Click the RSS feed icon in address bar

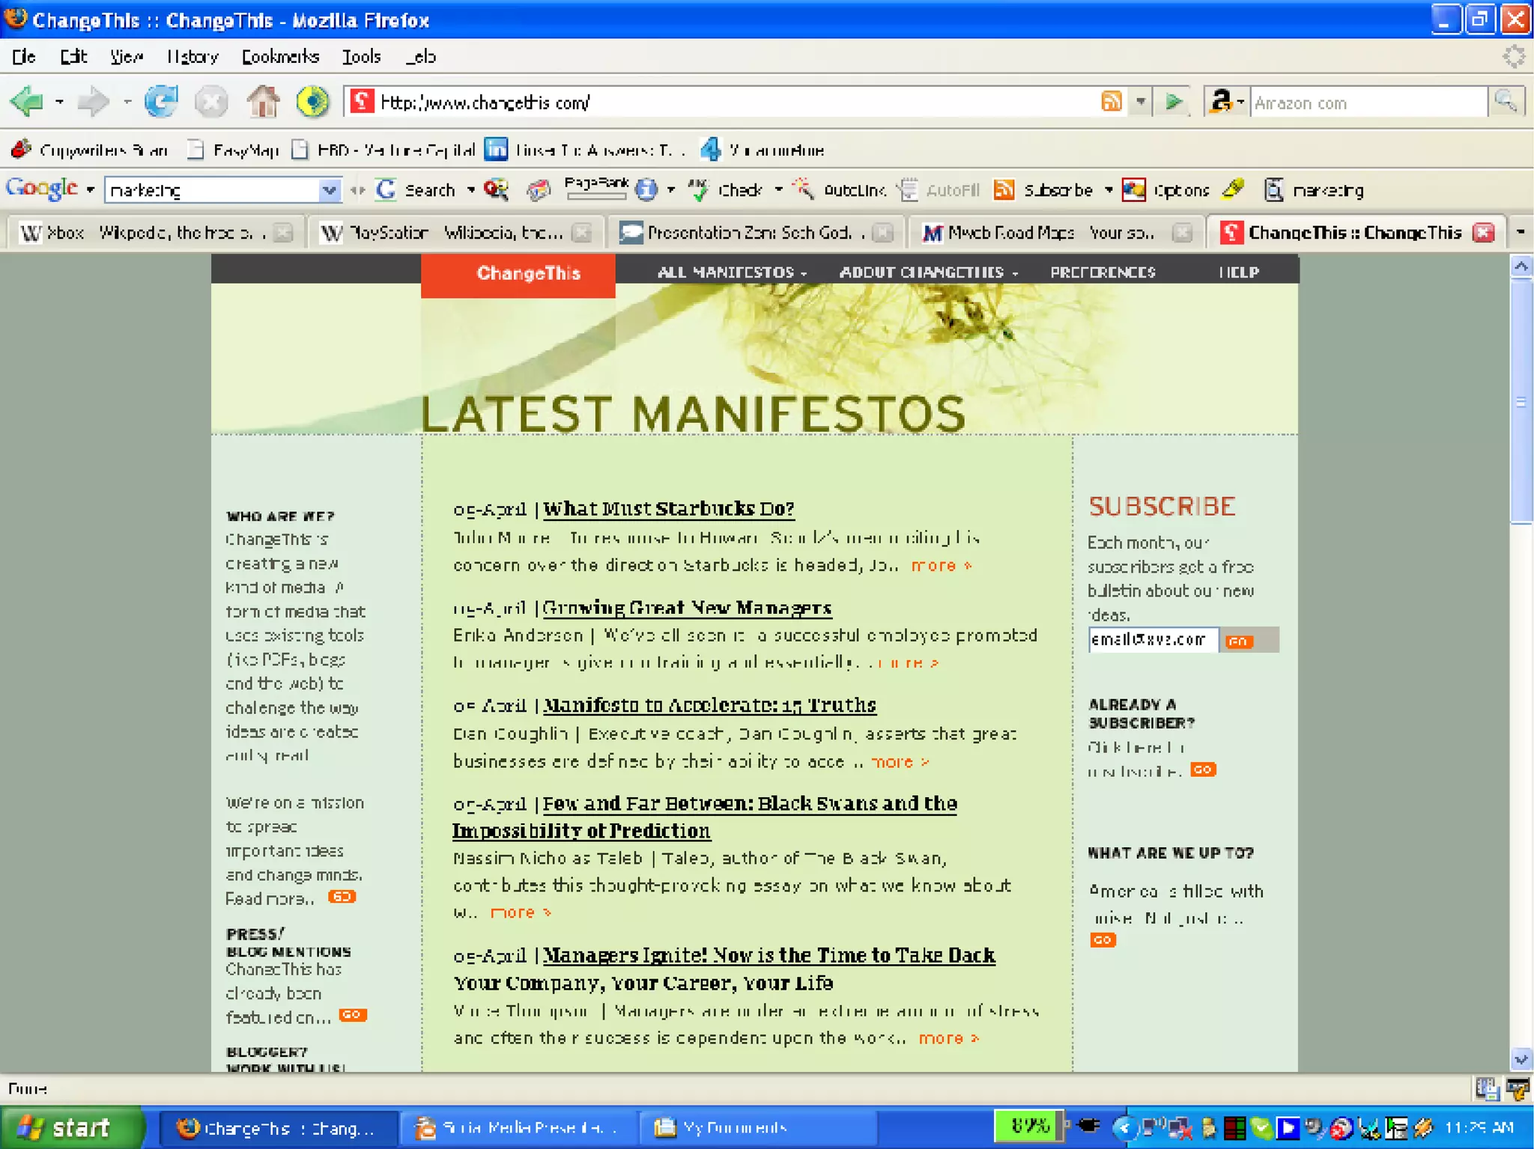pyautogui.click(x=1112, y=101)
